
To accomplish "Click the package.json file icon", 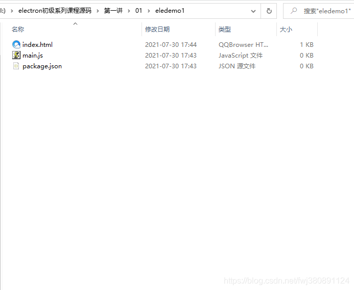I will [16, 66].
